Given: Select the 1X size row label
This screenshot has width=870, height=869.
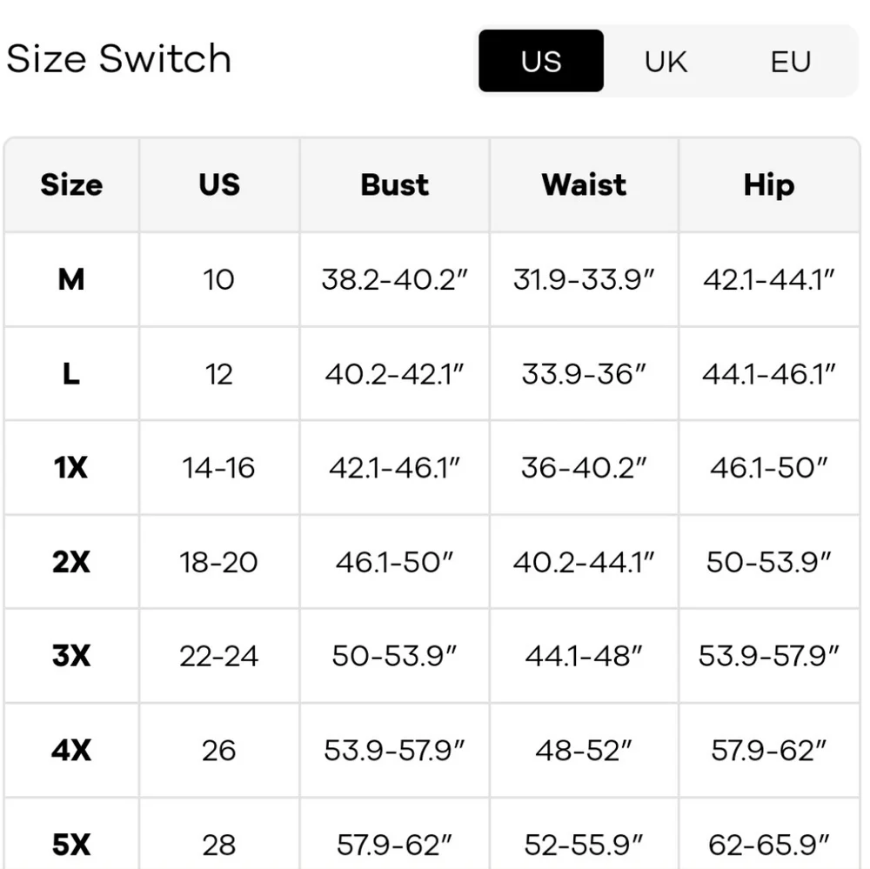Looking at the screenshot, I should (x=71, y=467).
